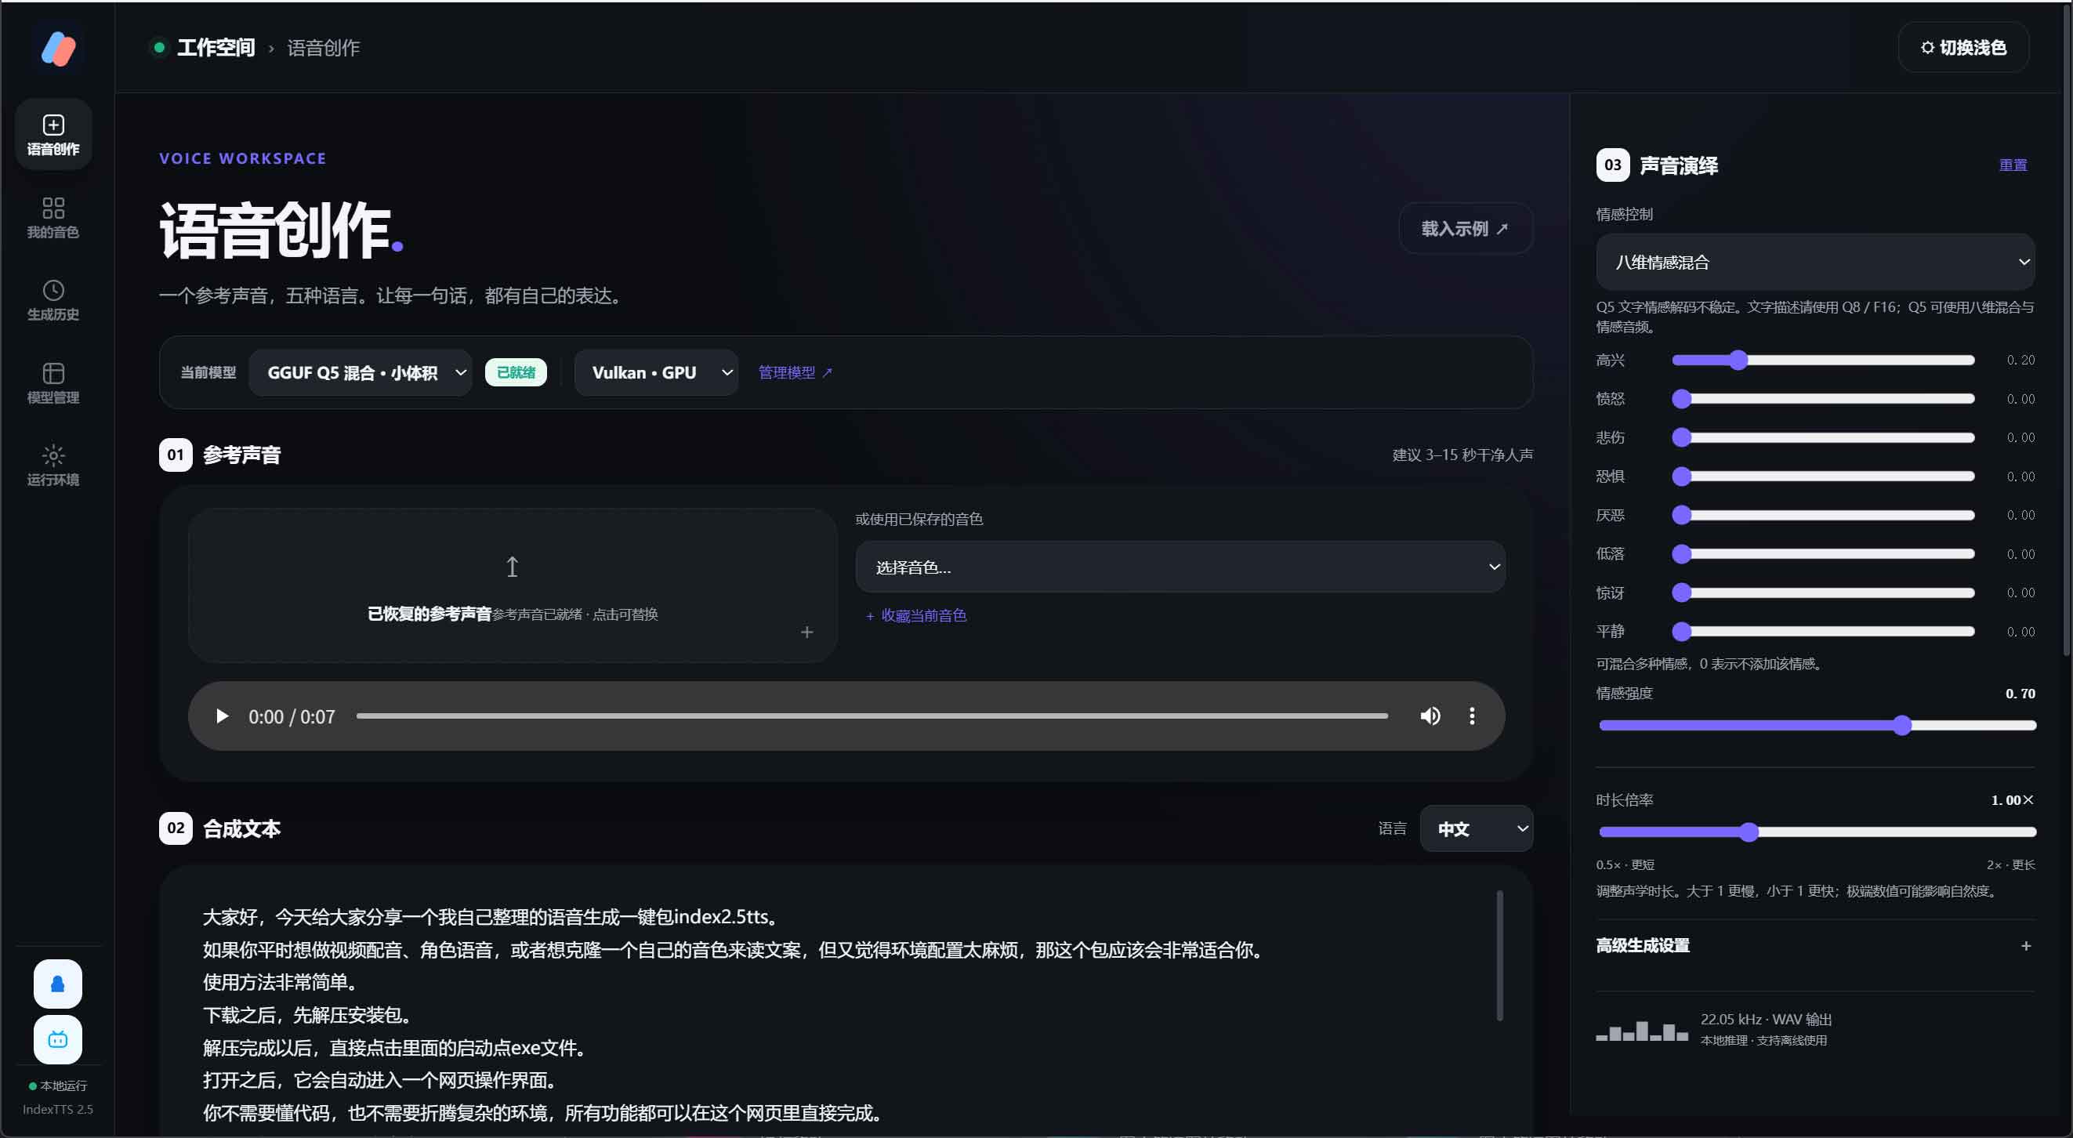The height and width of the screenshot is (1138, 2073).
Task: Click 工作空间 breadcrumb
Action: (x=216, y=48)
